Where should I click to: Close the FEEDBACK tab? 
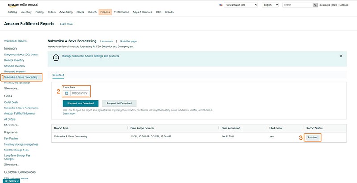point(18,181)
